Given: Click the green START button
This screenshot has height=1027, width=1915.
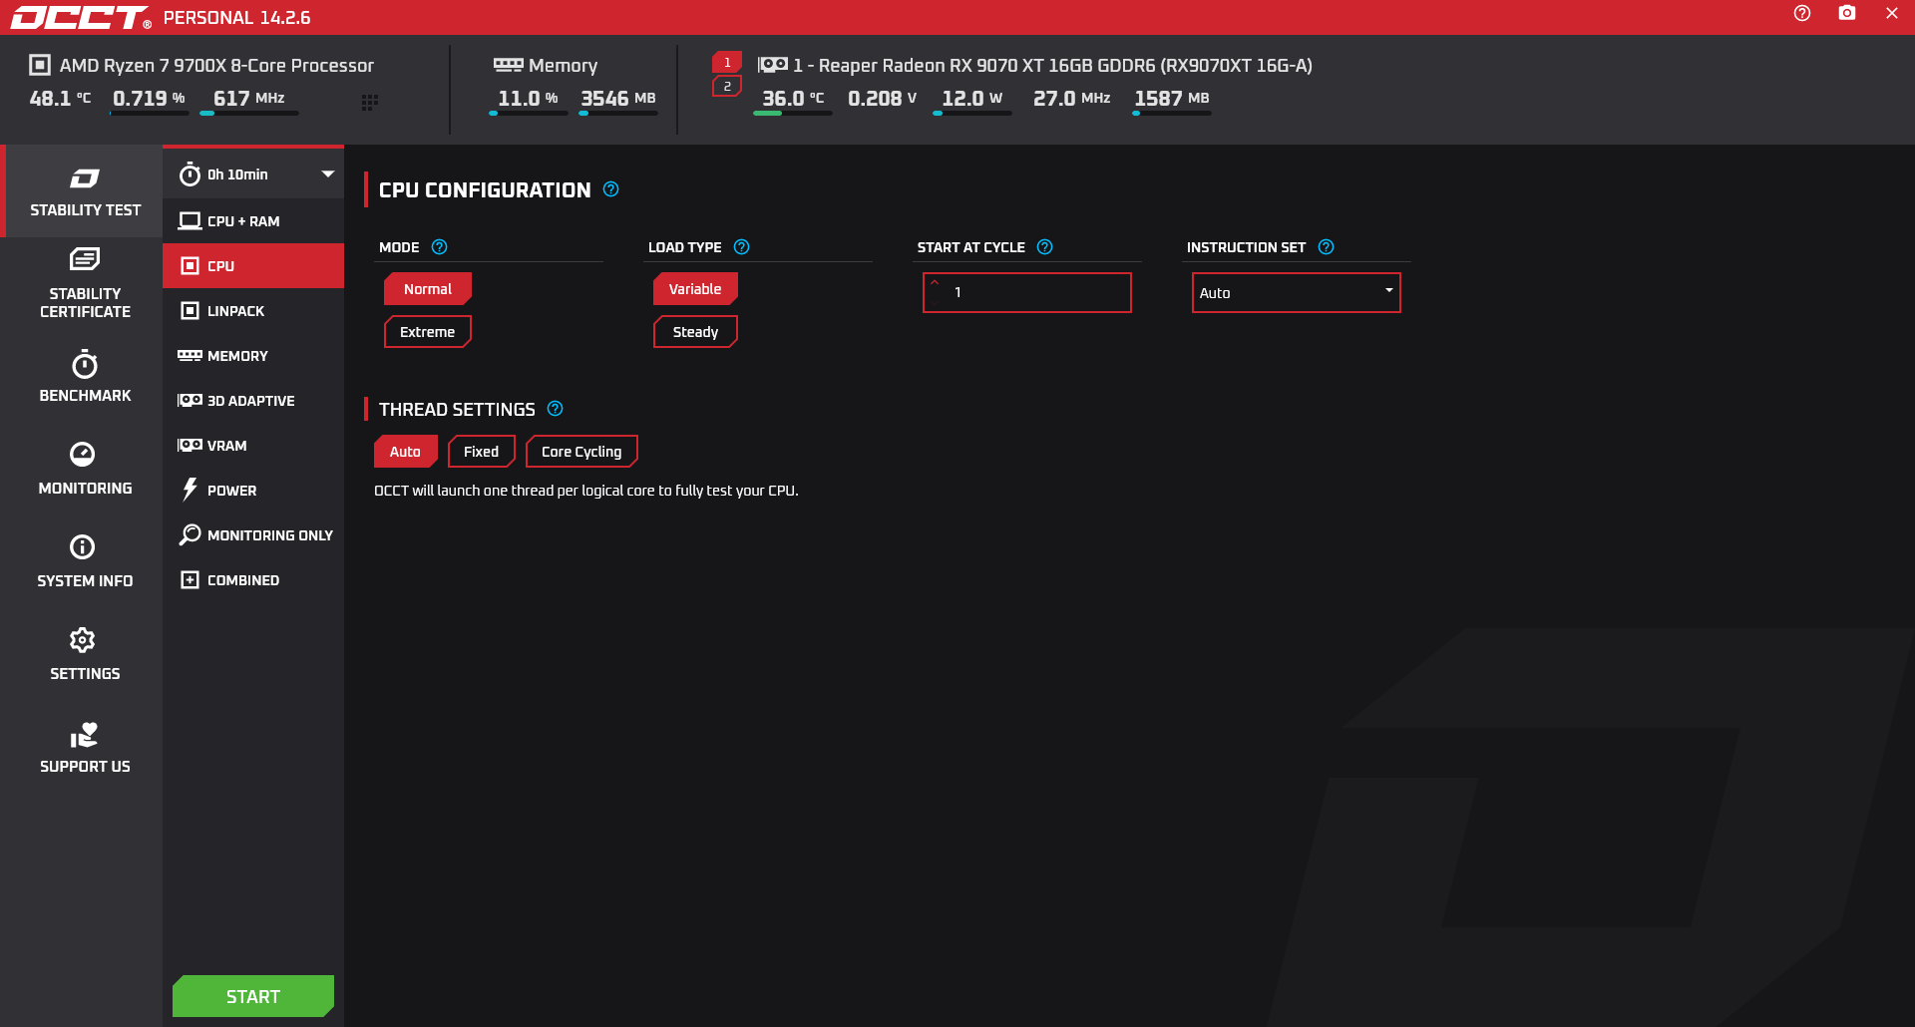Looking at the screenshot, I should click(253, 996).
